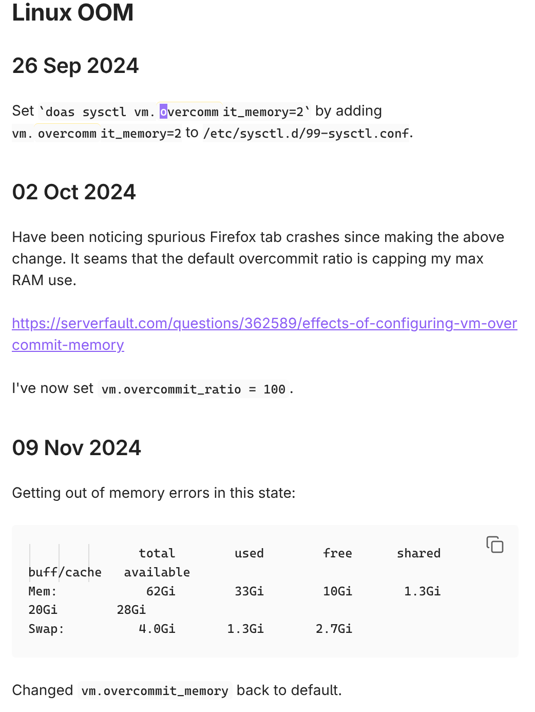Screen dimensions: 535x712
Task: Click the '02 Oct 2024' heading
Action: coord(74,192)
